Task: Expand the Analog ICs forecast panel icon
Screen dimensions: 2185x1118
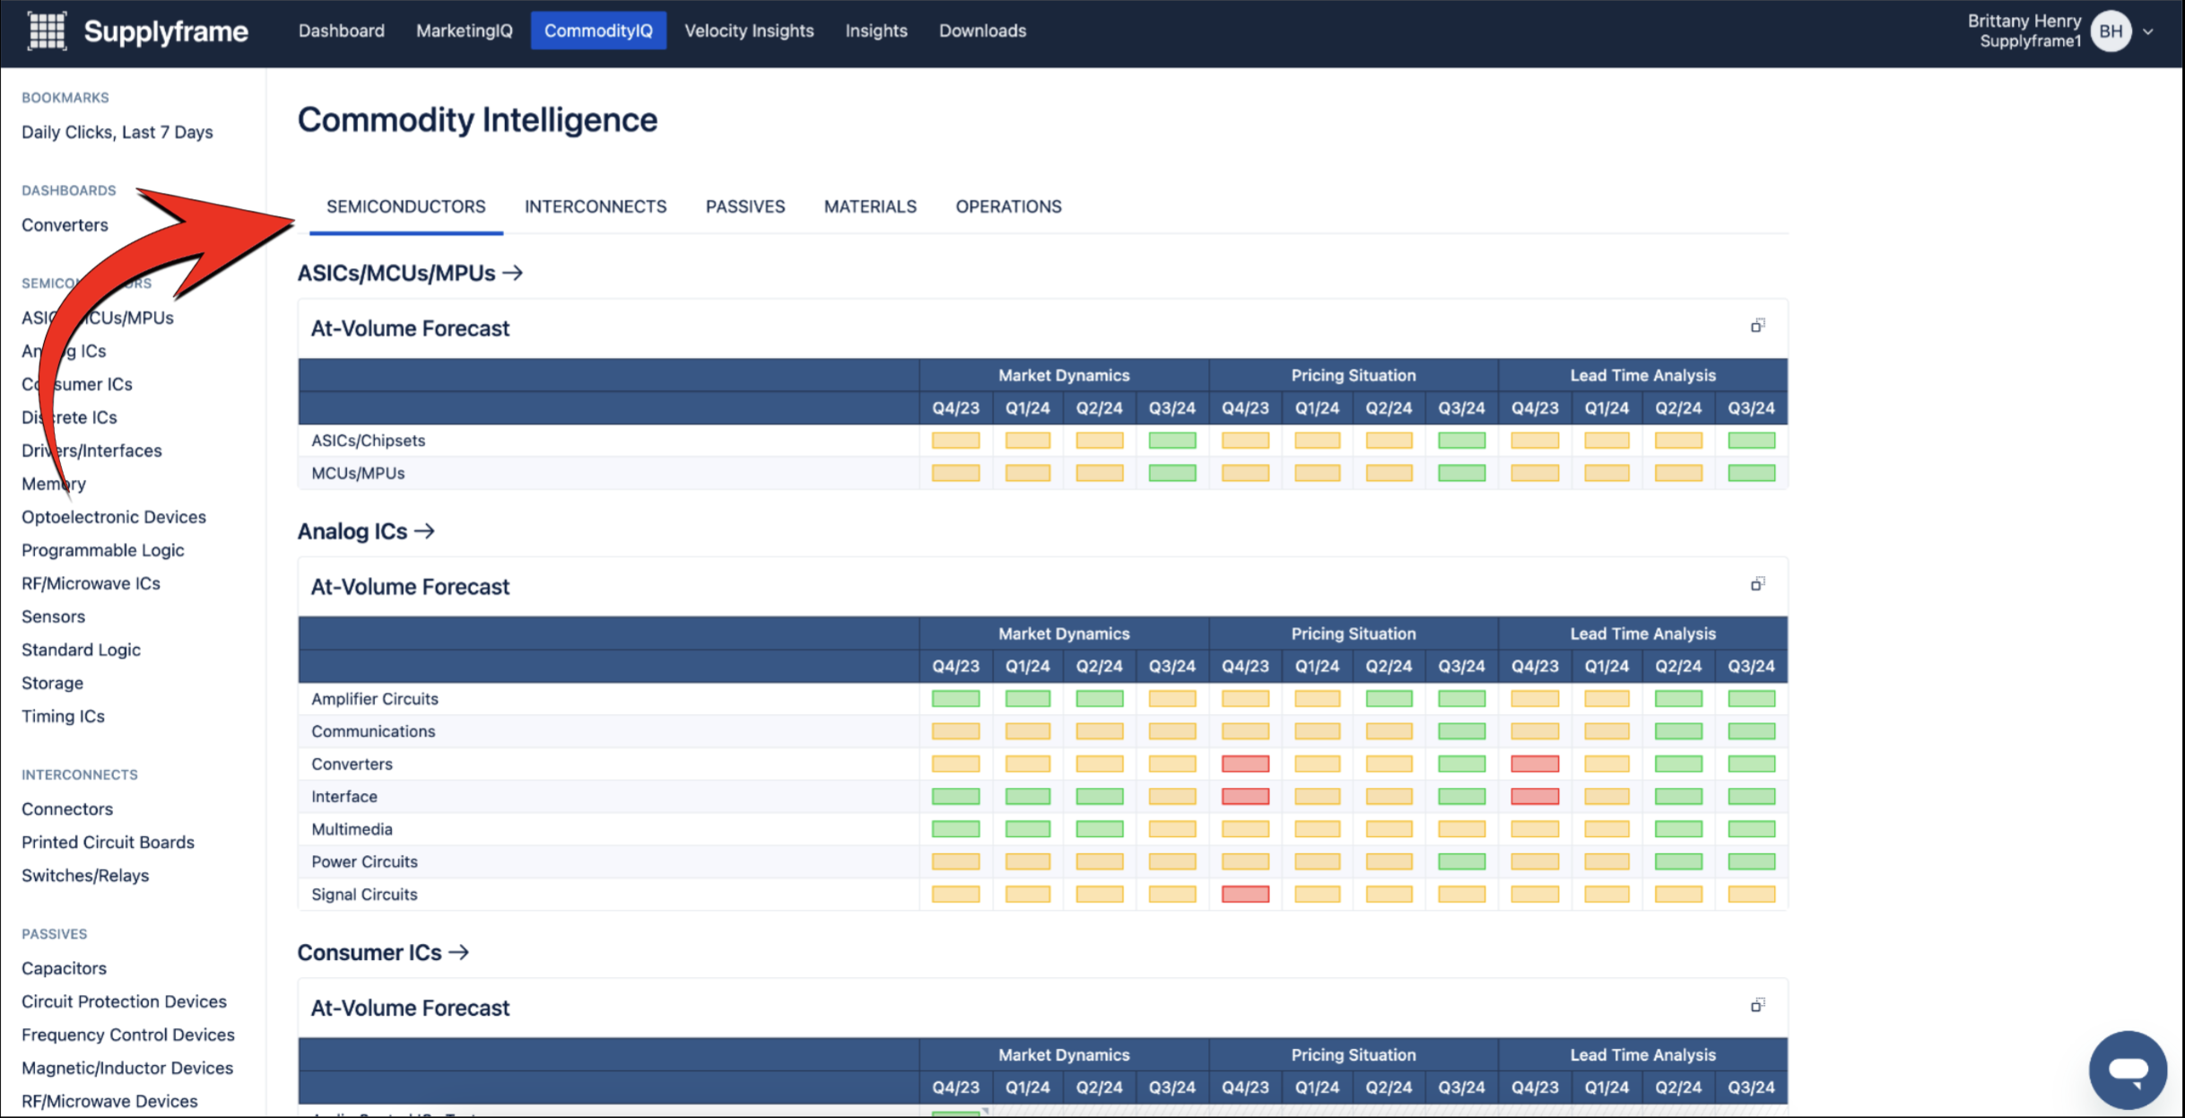Action: (1757, 584)
